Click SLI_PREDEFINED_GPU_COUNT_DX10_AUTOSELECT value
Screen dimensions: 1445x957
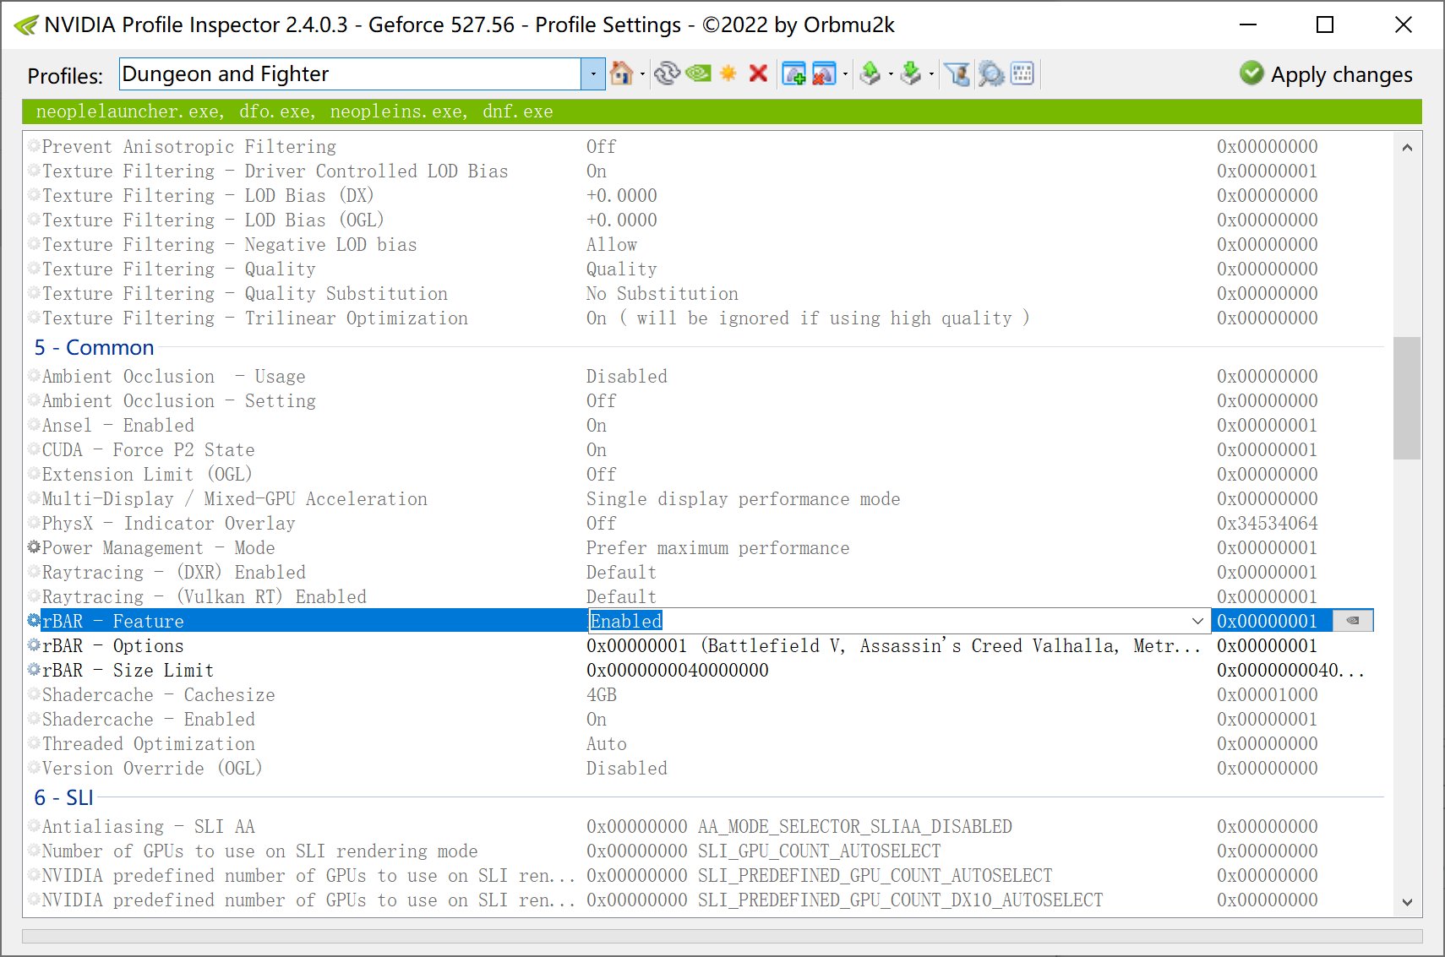tap(844, 900)
